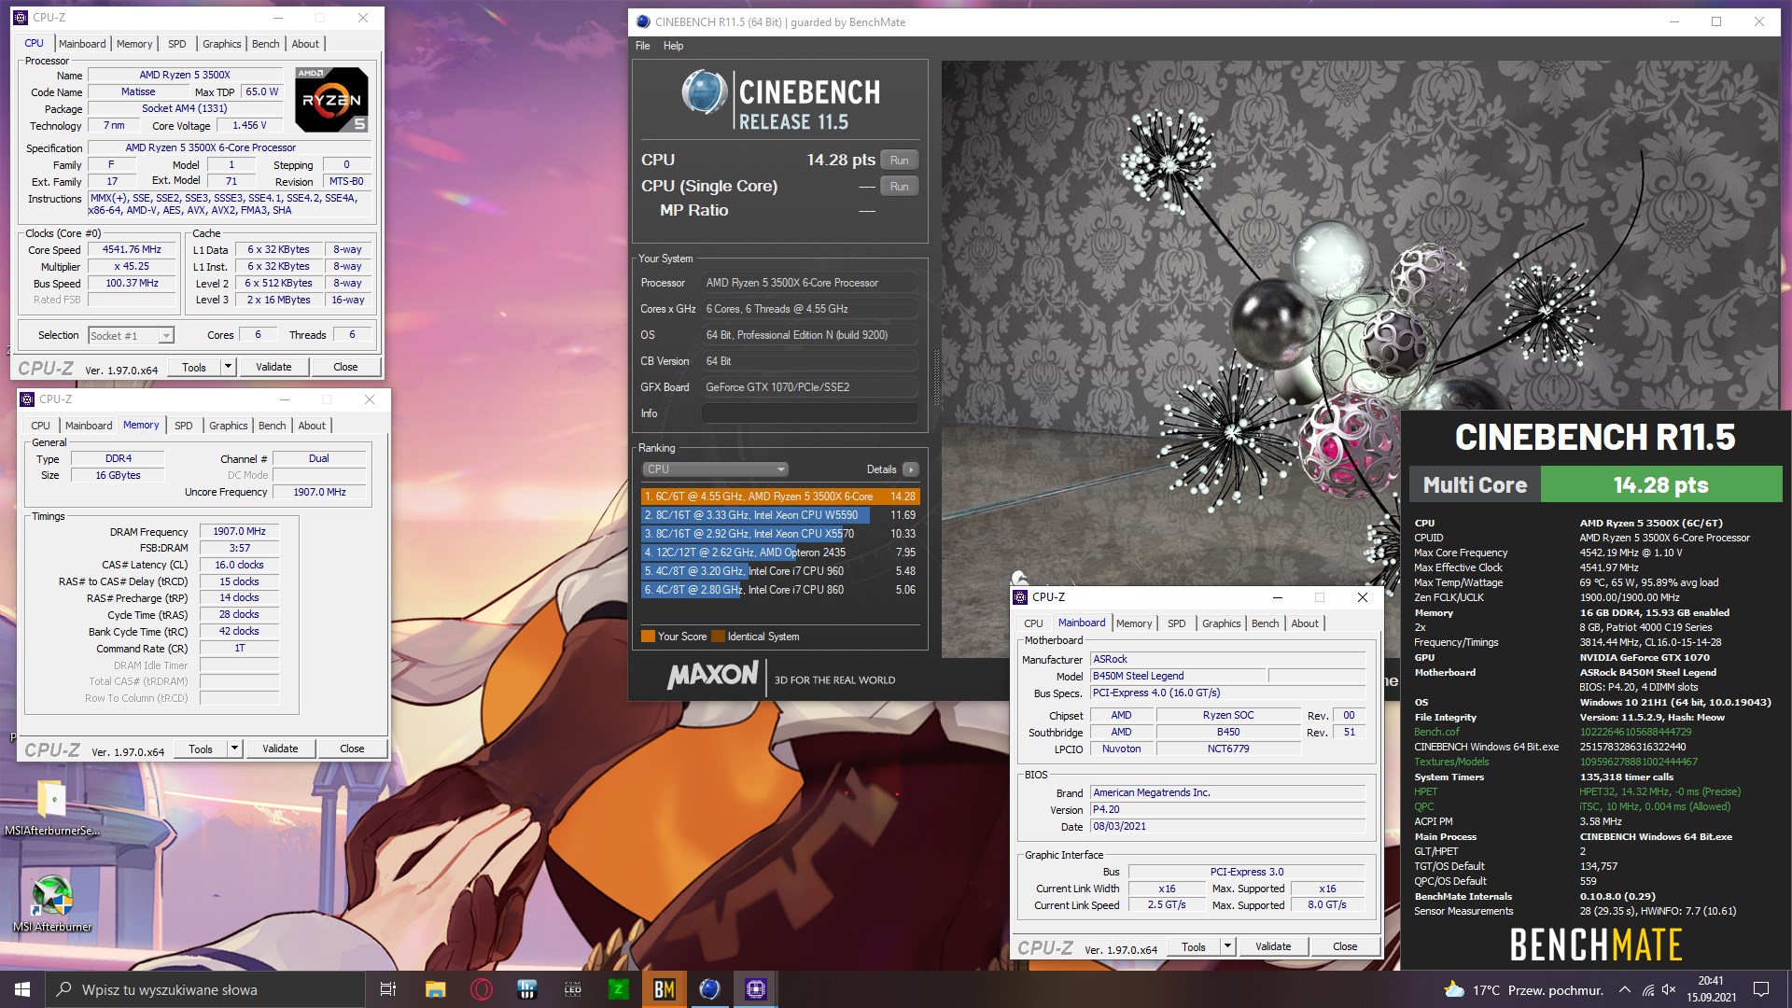This screenshot has height=1008, width=1792.
Task: Expand Tools dropdown arrow in Memory CPU-Z window
Action: coord(233,749)
